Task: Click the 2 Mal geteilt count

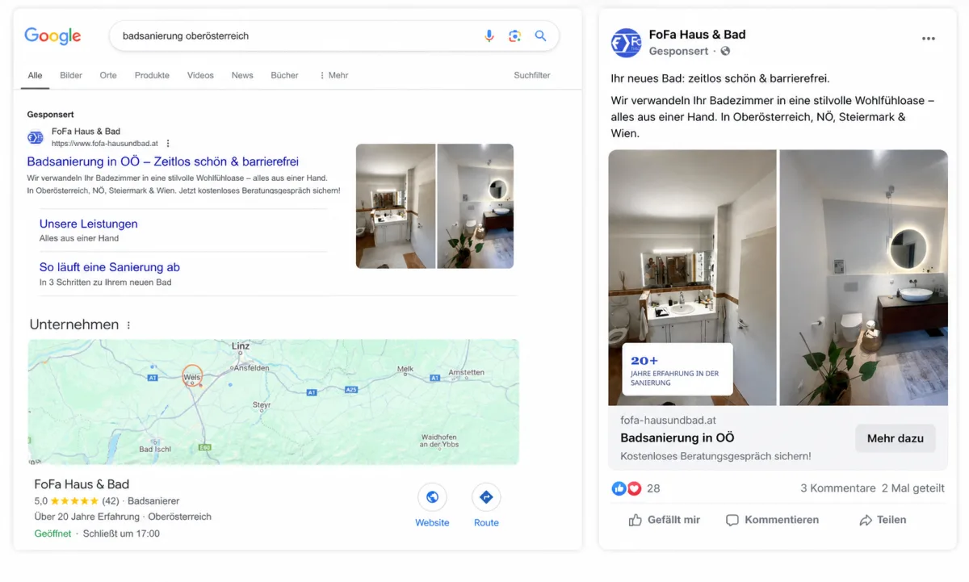Action: click(913, 488)
